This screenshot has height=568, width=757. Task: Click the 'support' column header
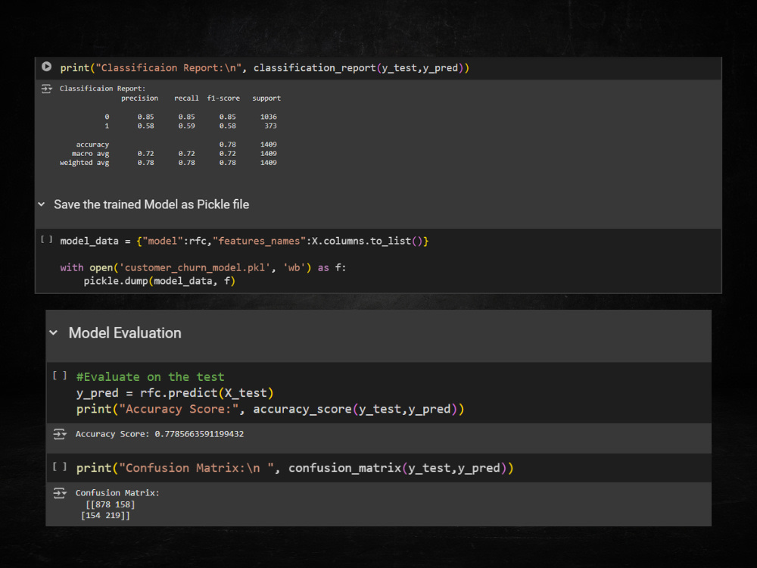click(x=266, y=98)
